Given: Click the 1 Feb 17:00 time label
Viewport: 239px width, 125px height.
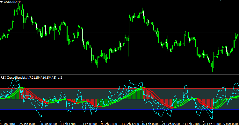Looking at the screenshot, I should click(x=68, y=124).
